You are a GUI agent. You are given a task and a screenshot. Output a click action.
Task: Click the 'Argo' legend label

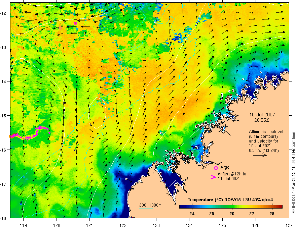pyautogui.click(x=225, y=167)
